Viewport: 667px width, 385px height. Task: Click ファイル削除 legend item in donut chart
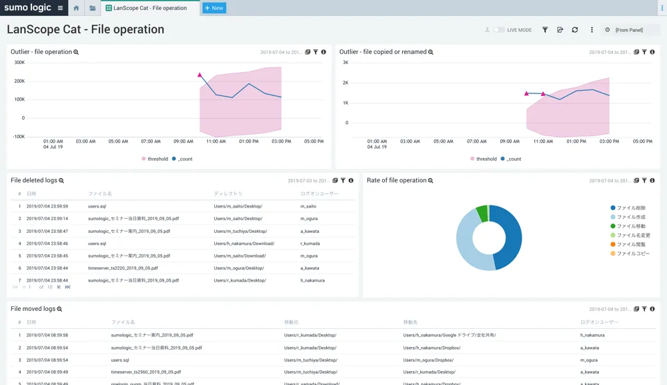tap(628, 208)
